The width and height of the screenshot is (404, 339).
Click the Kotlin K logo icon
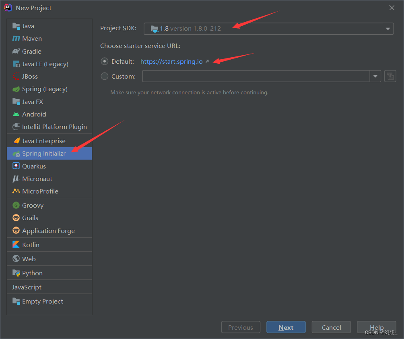point(16,245)
